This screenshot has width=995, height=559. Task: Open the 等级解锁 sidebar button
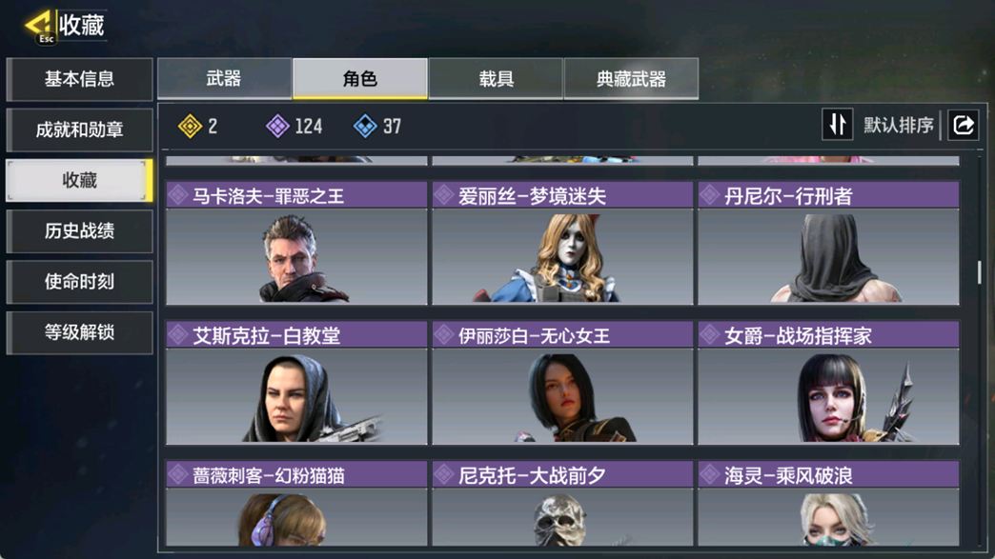pyautogui.click(x=79, y=332)
